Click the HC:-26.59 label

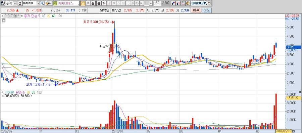tap(292, 19)
